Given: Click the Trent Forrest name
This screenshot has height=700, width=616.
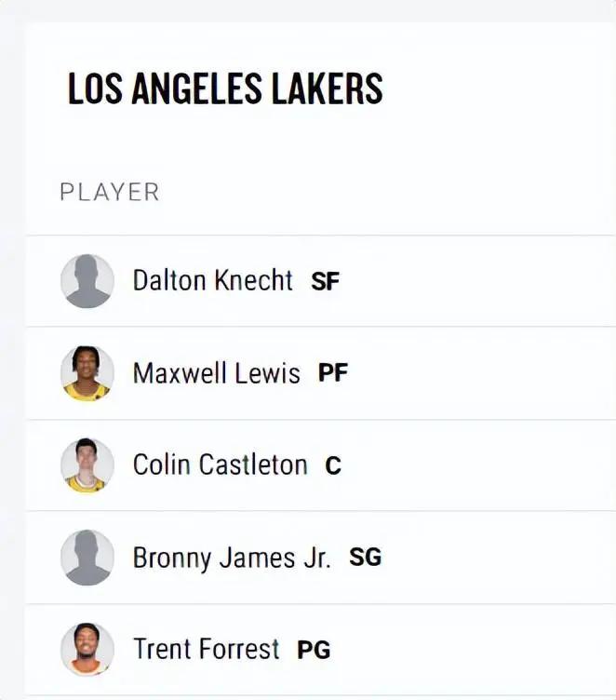Looking at the screenshot, I should tap(206, 649).
